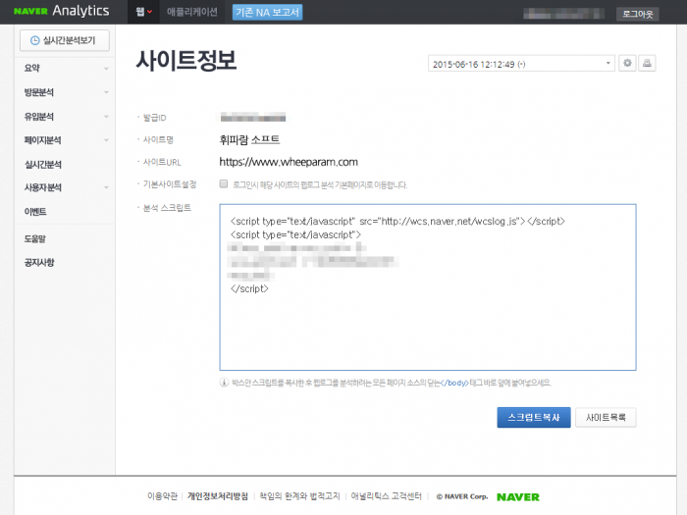The image size is (687, 515).
Task: Click the 사이트목록 button
Action: (606, 417)
